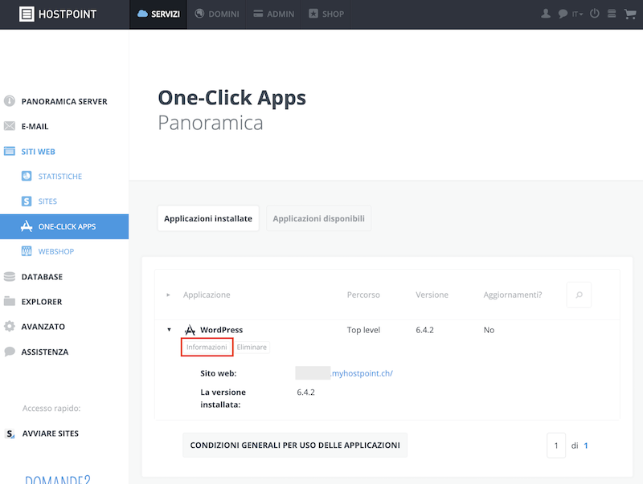
Task: Switch to the Servizi tab
Action: [x=158, y=14]
